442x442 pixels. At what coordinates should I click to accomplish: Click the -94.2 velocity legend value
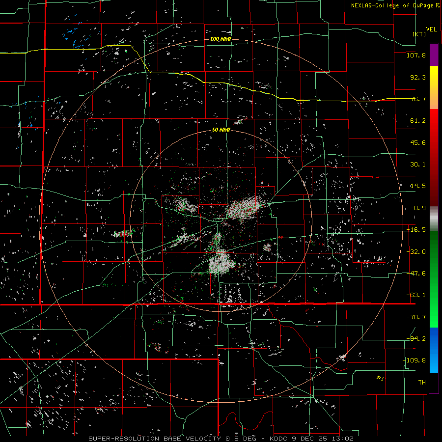coord(416,339)
